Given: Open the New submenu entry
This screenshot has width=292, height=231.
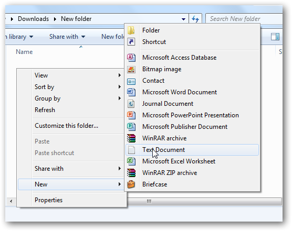Looking at the screenshot, I should point(71,184).
